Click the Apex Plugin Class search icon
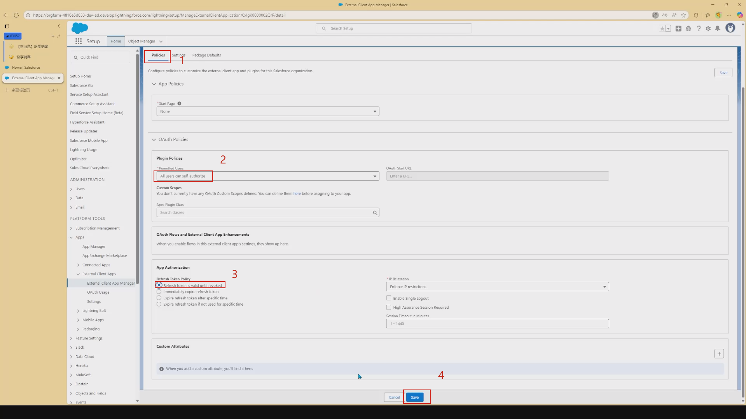 tap(375, 212)
